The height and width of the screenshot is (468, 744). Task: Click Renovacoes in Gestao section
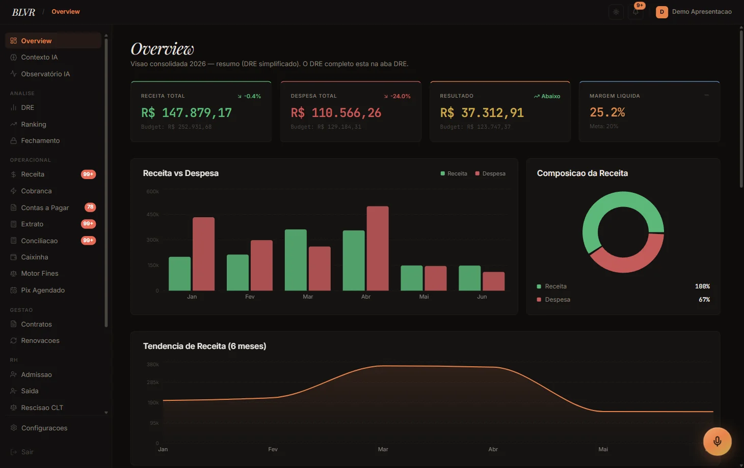click(53, 341)
